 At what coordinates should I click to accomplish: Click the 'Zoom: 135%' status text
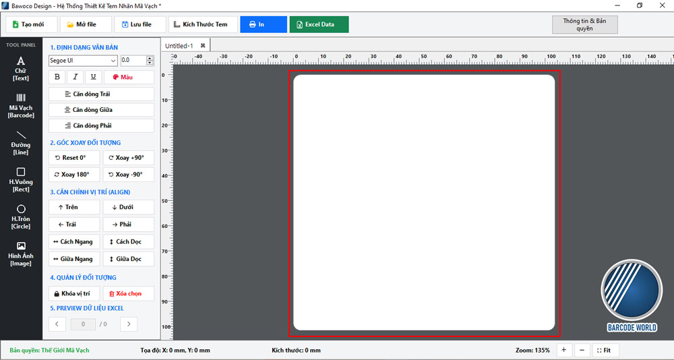[x=532, y=350]
